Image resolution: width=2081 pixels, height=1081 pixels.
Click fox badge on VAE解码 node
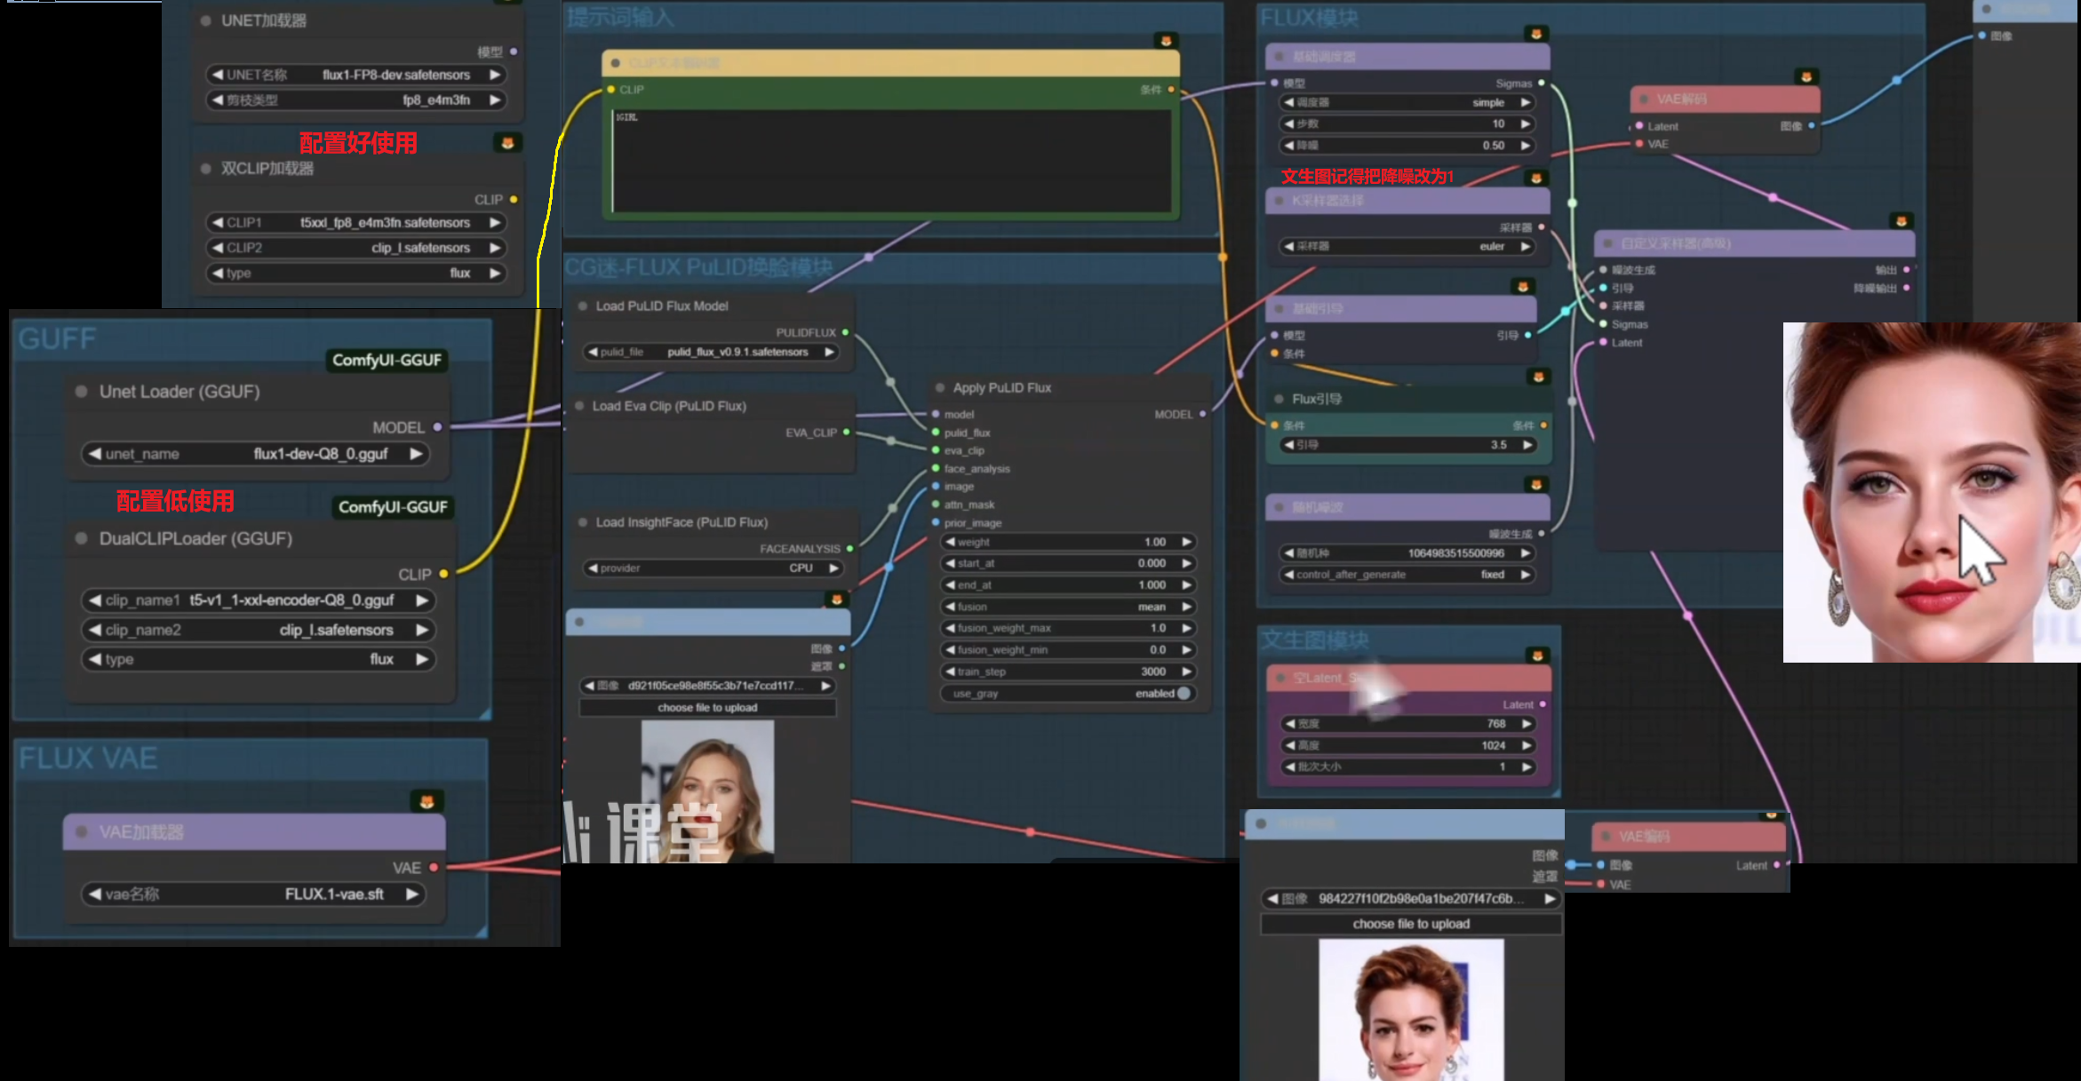1806,77
